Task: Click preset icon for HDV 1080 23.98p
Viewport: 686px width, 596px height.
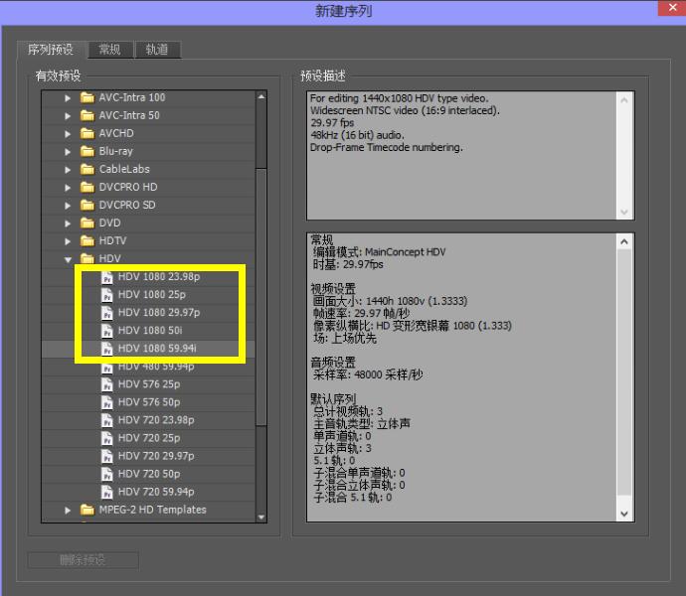Action: [106, 278]
